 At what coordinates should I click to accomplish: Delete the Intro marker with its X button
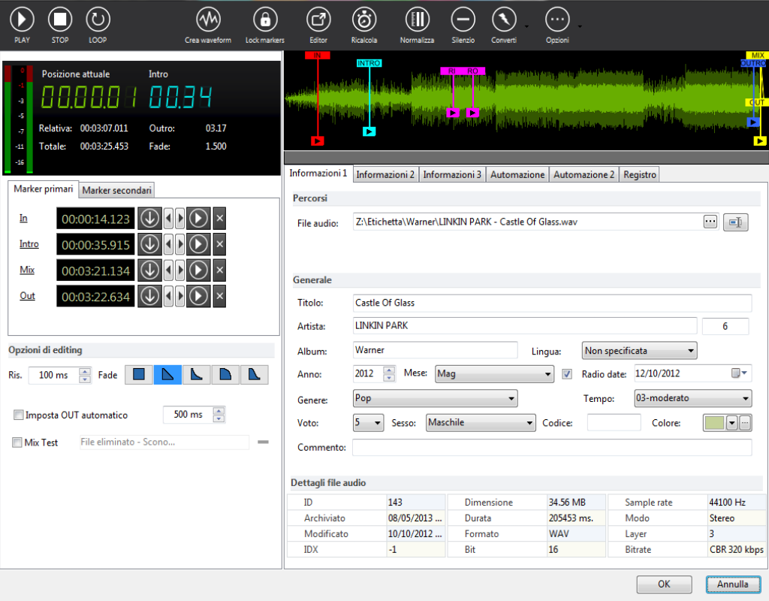219,244
